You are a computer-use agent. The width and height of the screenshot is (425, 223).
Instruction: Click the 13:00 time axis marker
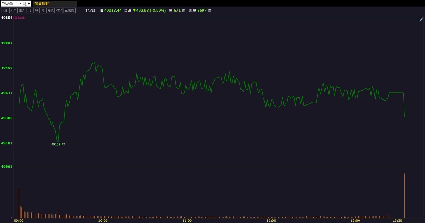point(355,221)
